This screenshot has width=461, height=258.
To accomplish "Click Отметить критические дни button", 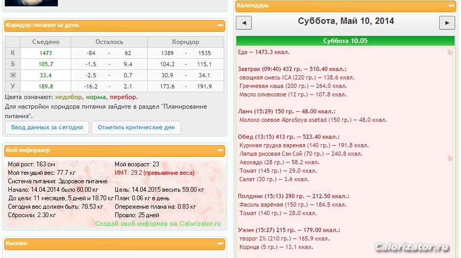I will click(x=136, y=128).
